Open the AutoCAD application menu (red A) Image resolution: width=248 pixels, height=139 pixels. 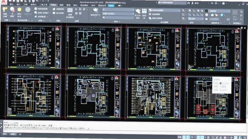(4, 2)
